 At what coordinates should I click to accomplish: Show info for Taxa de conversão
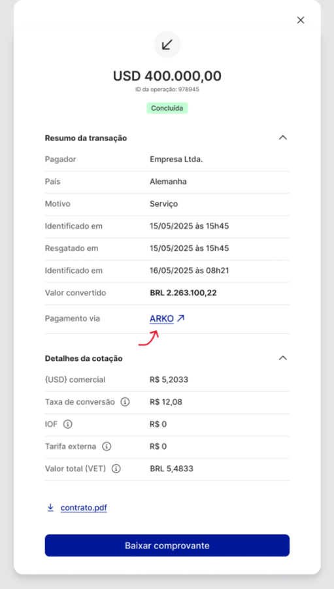pyautogui.click(x=125, y=402)
